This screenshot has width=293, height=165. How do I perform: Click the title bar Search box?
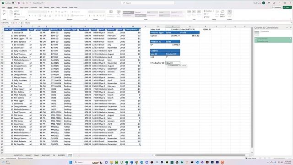pyautogui.click(x=147, y=3)
